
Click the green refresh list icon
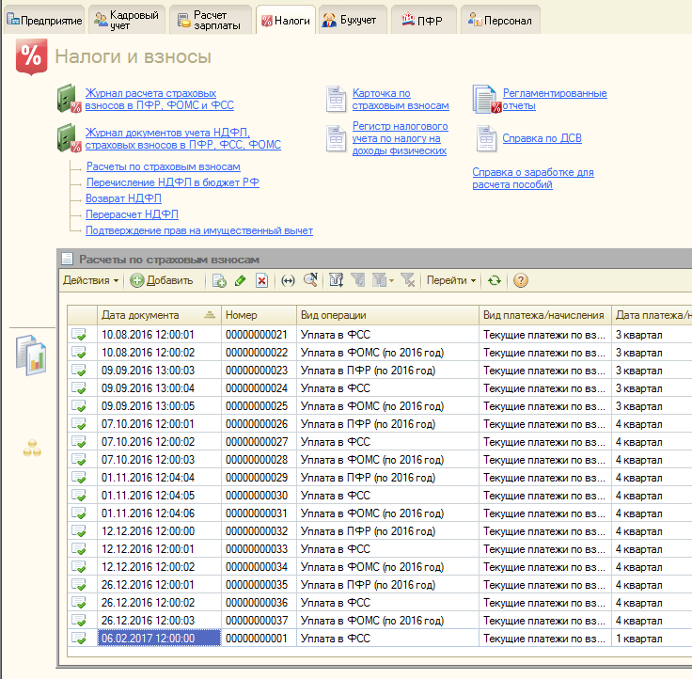[495, 280]
